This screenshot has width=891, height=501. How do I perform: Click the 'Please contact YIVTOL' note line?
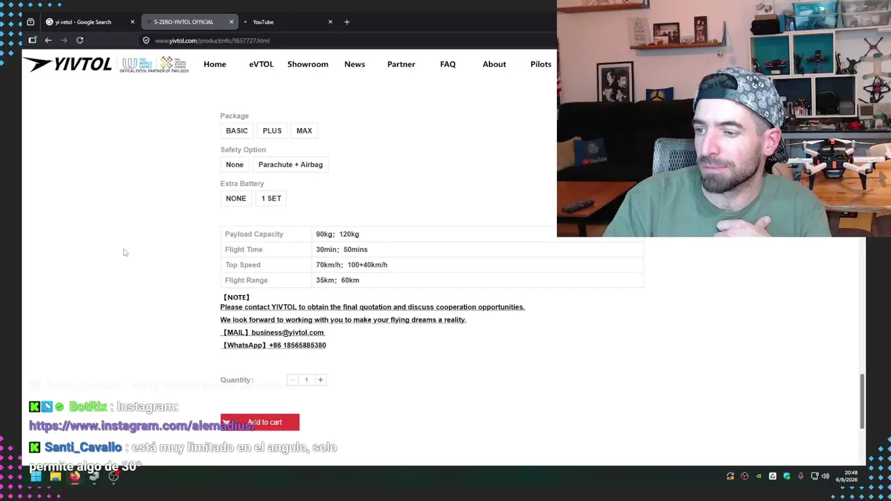coord(372,307)
